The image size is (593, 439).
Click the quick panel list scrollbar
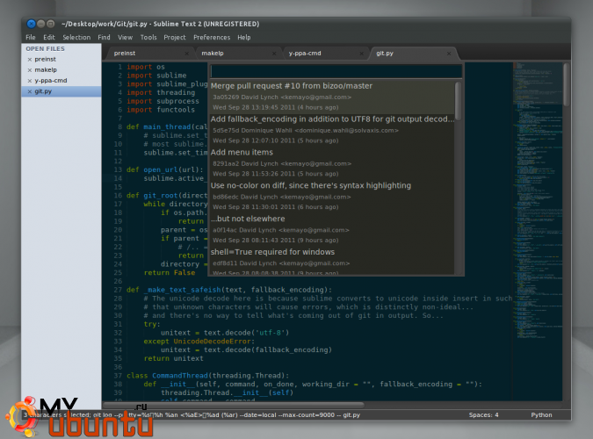(x=458, y=101)
